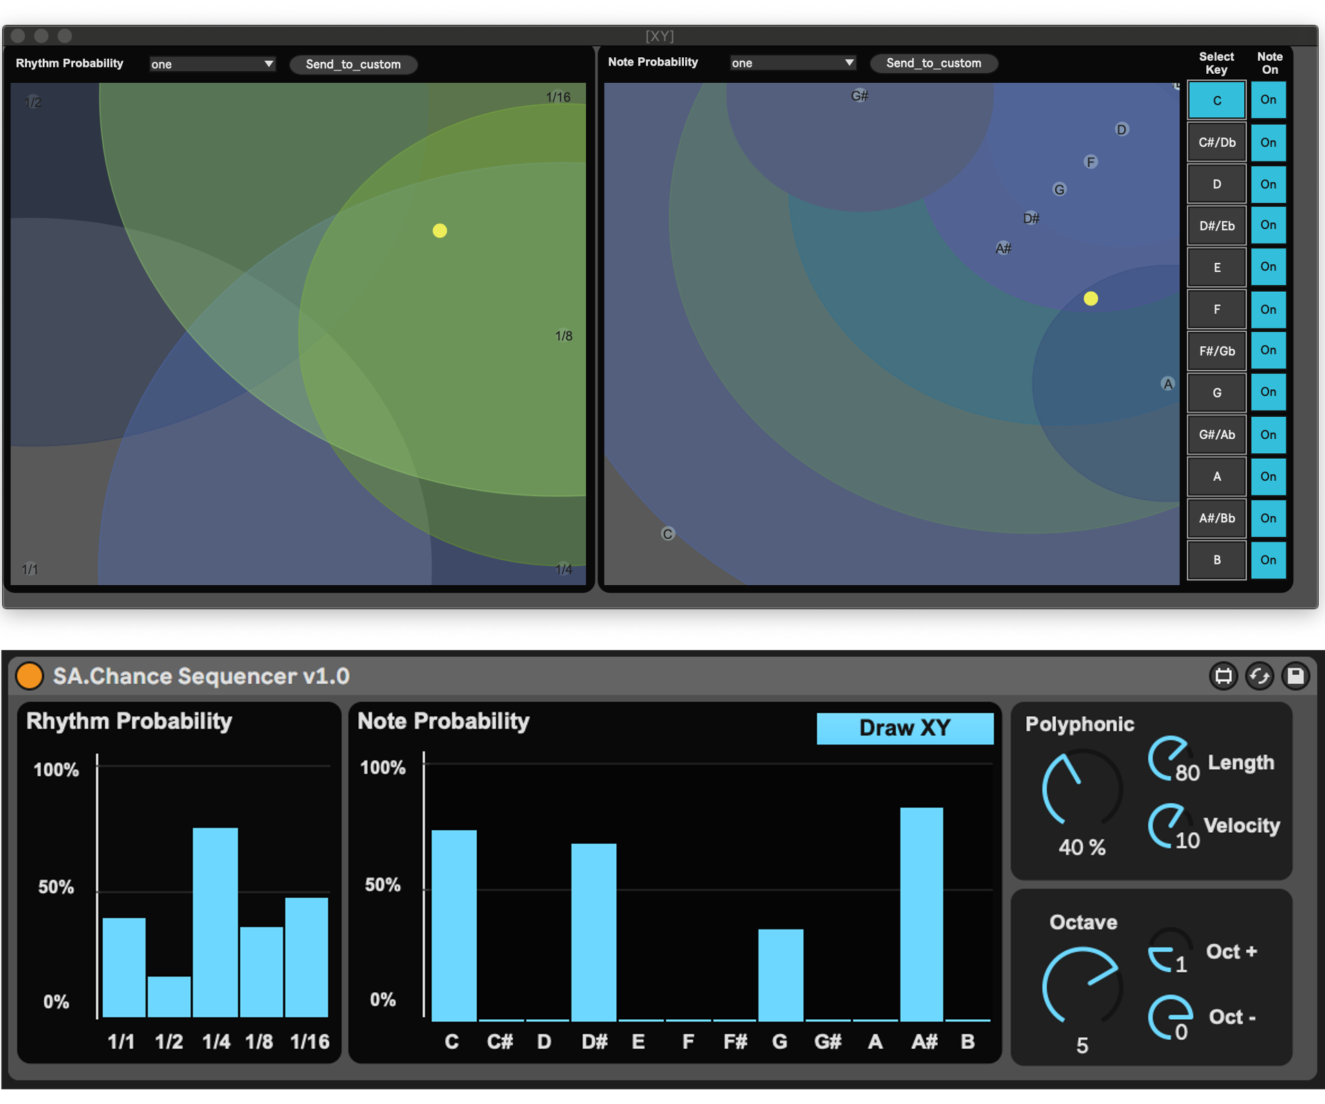The width and height of the screenshot is (1325, 1104).
Task: Click yellow dot in Rhythm XY pad
Action: [440, 230]
